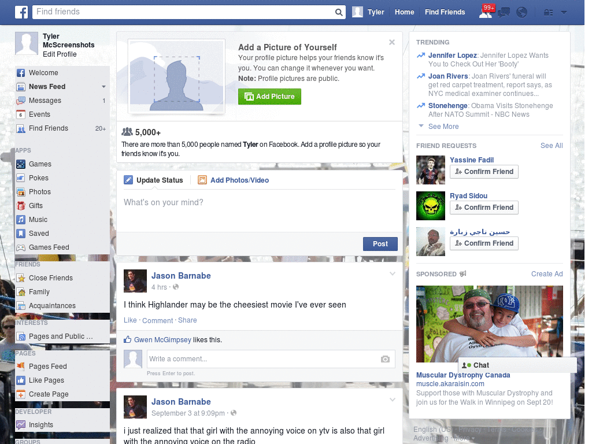Click the Music app icon
This screenshot has height=444, width=592.
click(x=21, y=220)
